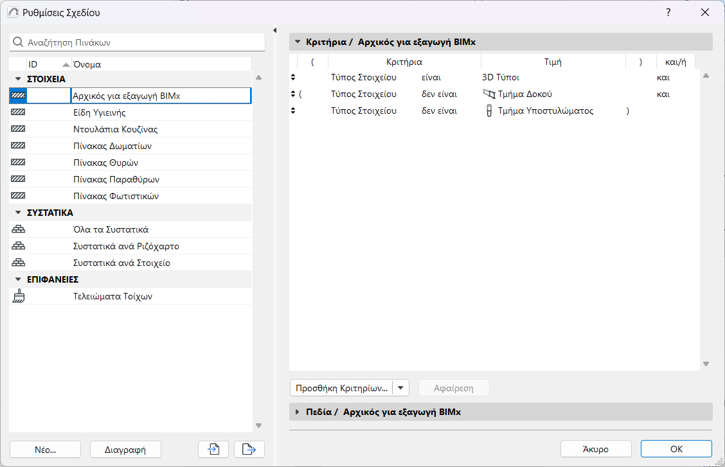
Task: Click 'και' in the 3D Τύποι row
Action: (663, 77)
